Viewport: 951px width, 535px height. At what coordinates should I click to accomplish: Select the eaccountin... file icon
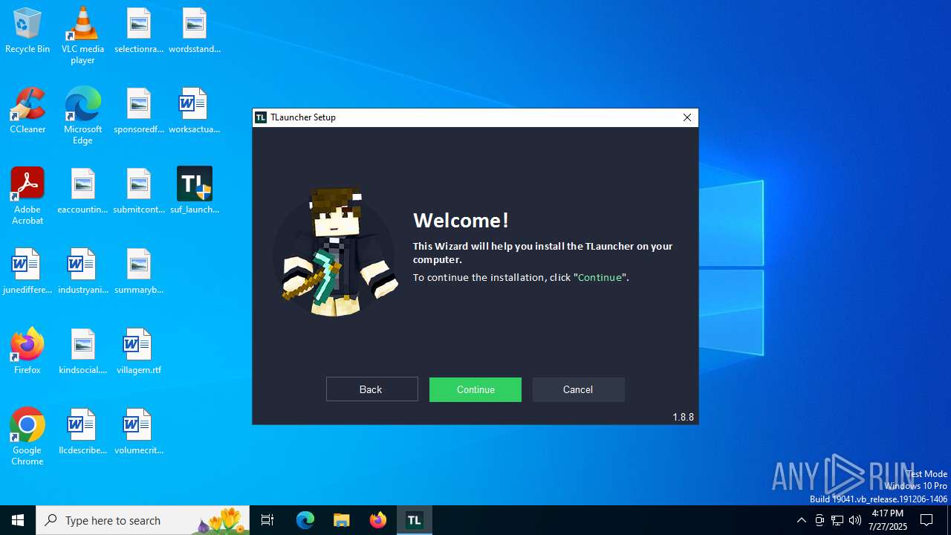pyautogui.click(x=82, y=191)
